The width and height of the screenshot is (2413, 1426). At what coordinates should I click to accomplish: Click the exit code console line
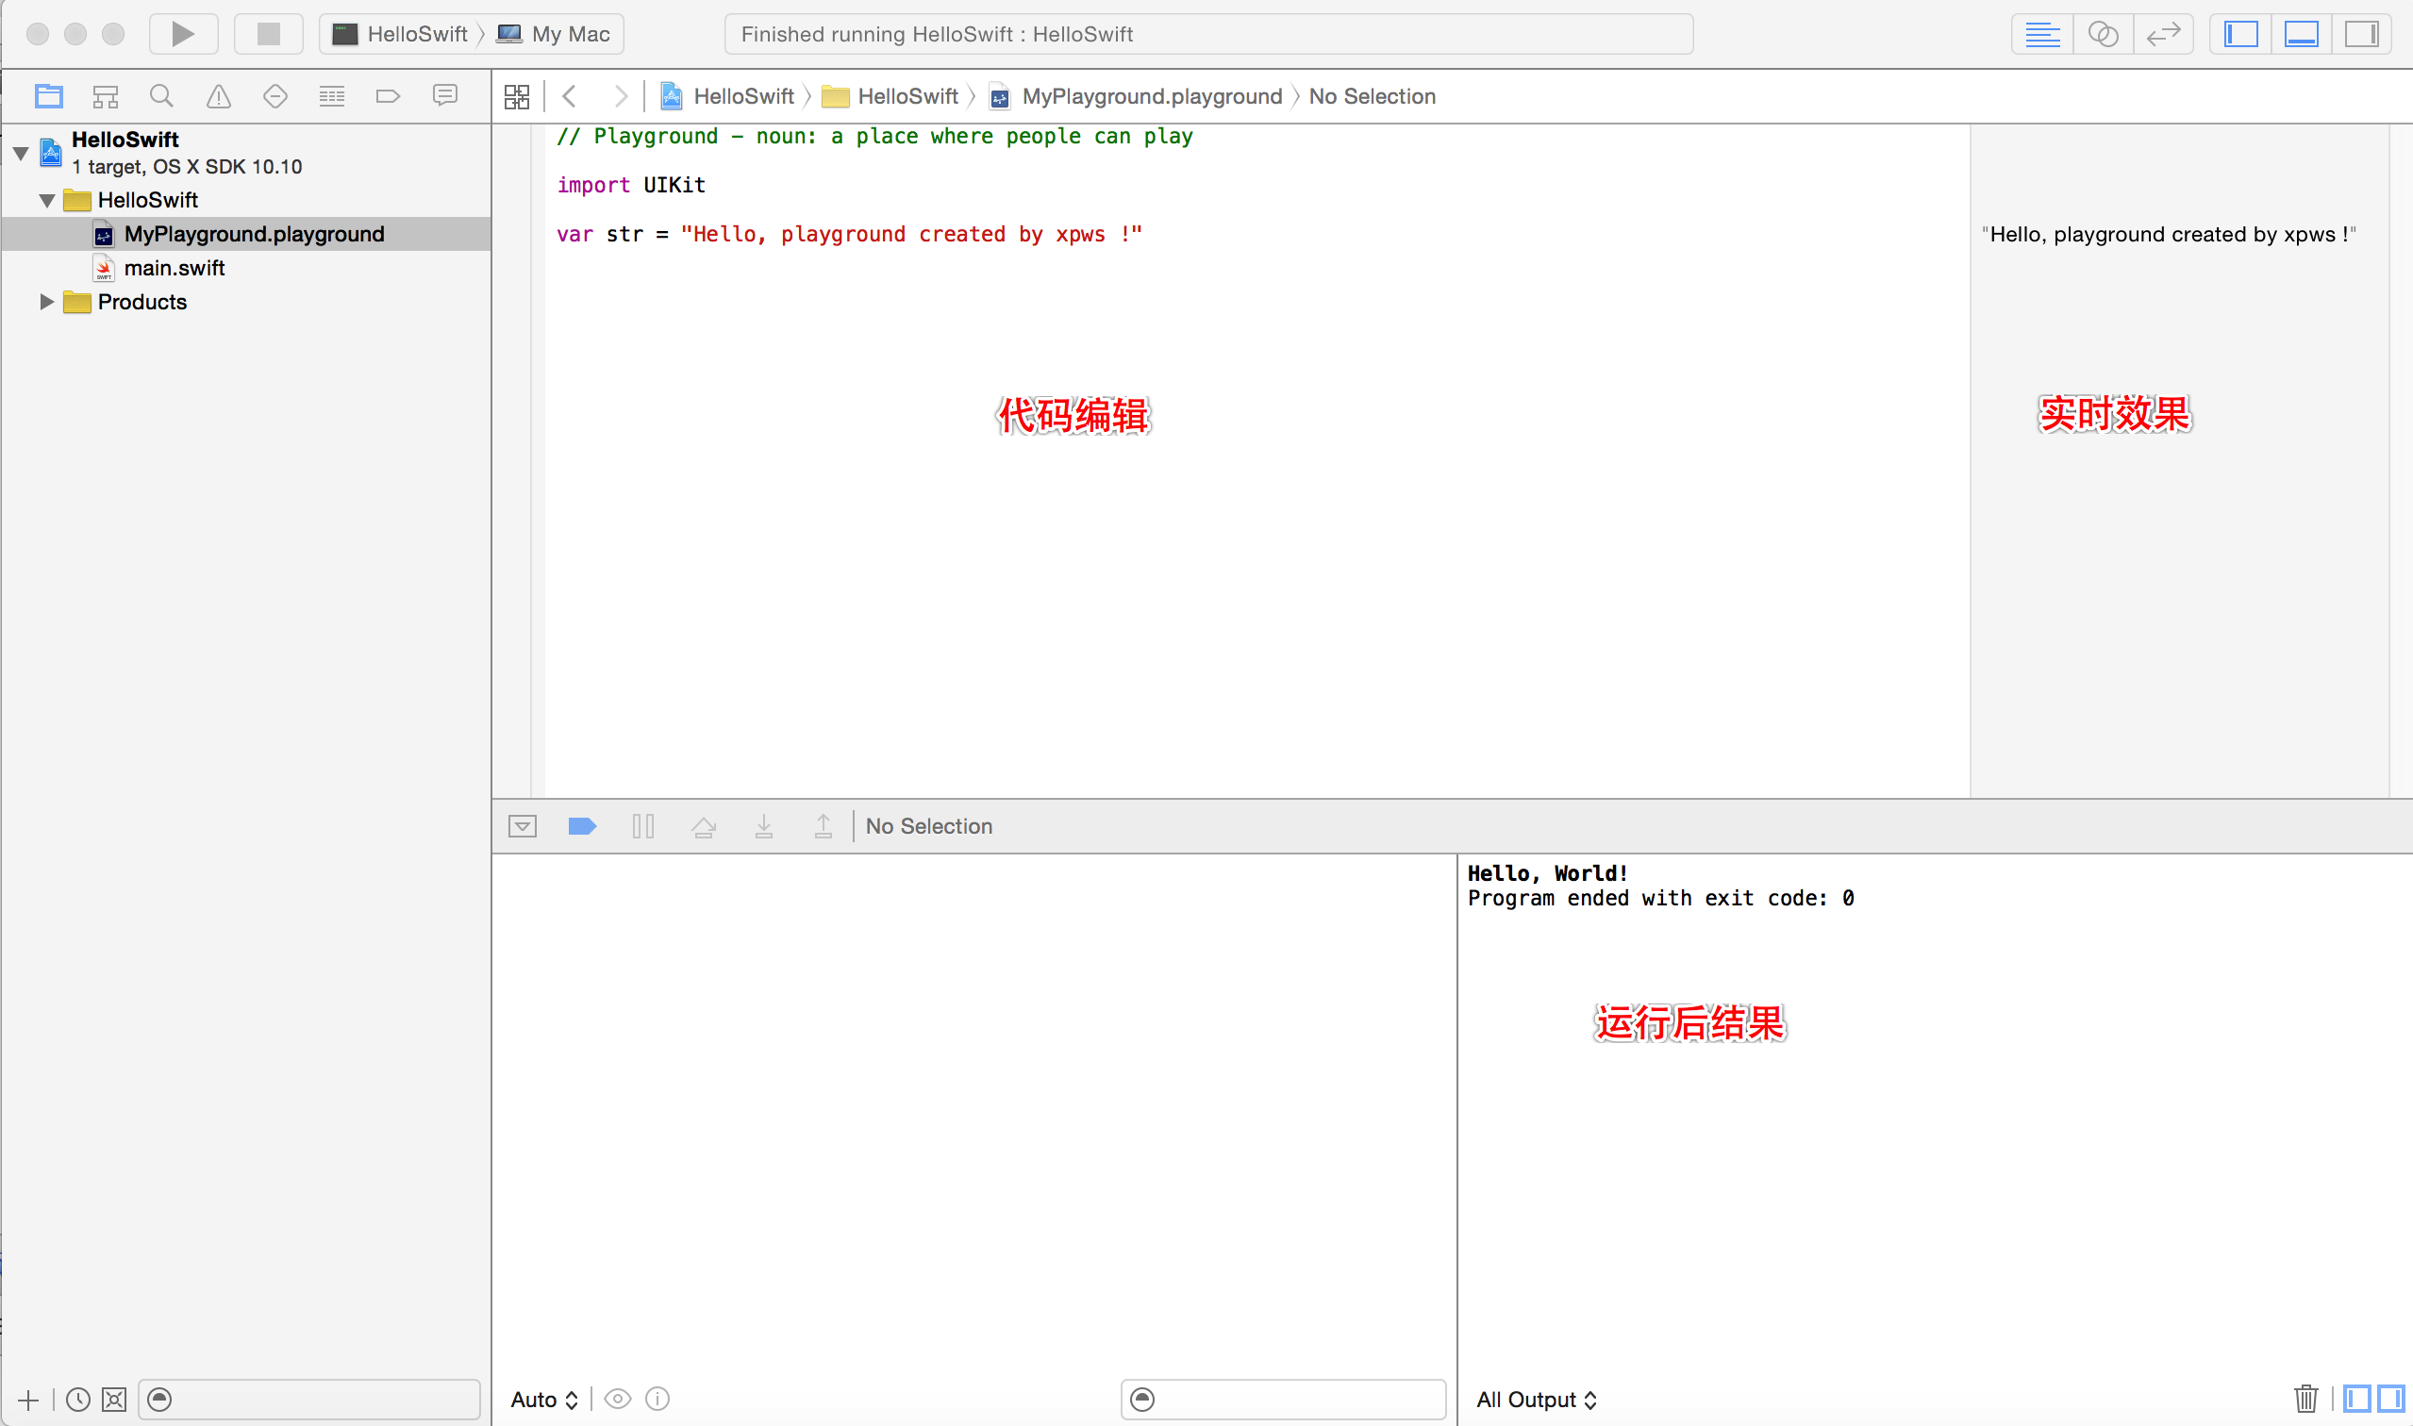[x=1660, y=898]
